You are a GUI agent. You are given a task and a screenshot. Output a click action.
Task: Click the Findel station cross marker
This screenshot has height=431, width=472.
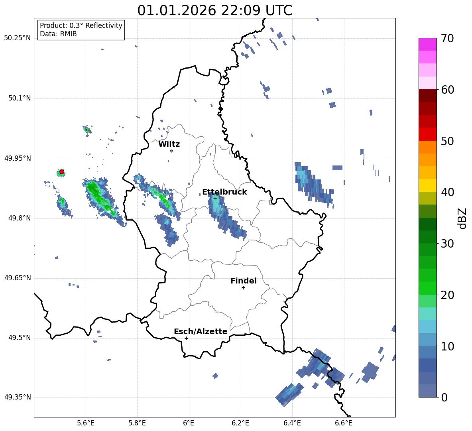point(243,288)
